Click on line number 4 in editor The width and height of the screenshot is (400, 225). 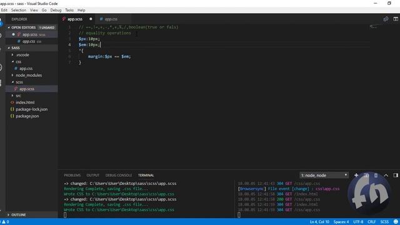pyautogui.click(x=69, y=44)
